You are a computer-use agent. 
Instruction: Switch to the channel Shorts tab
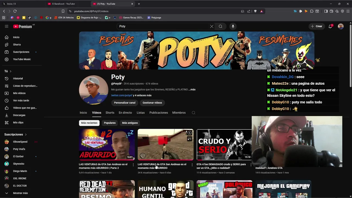pyautogui.click(x=110, y=113)
